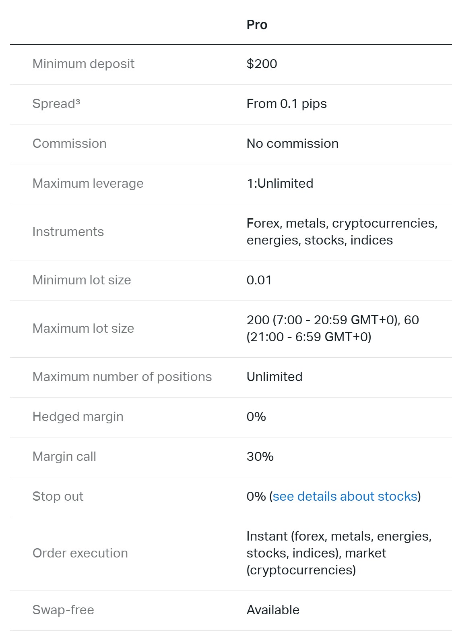
Task: Click the Commission row label
Action: (x=70, y=143)
